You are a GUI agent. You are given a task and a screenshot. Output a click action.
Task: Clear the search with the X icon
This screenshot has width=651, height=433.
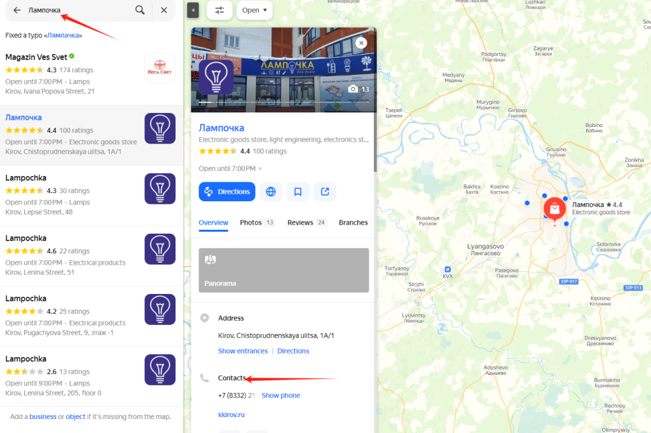click(x=164, y=10)
